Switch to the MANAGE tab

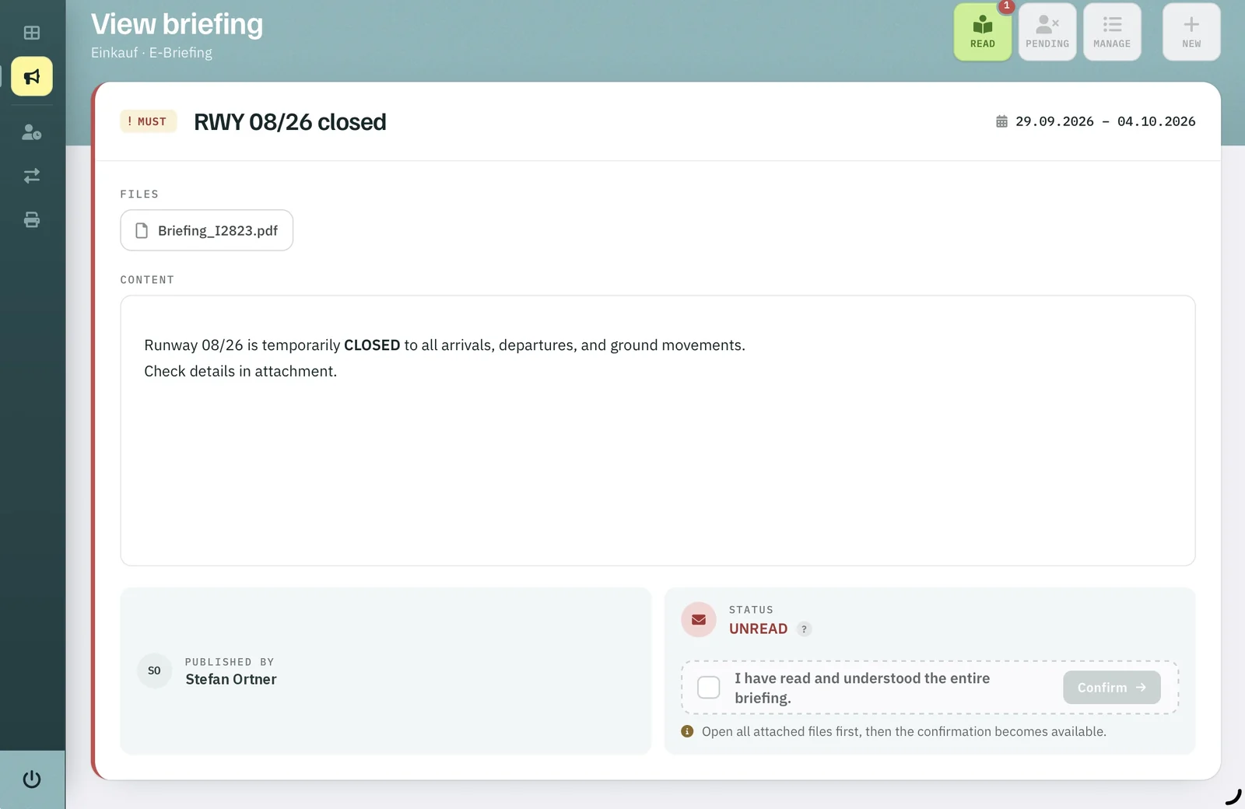pyautogui.click(x=1112, y=32)
